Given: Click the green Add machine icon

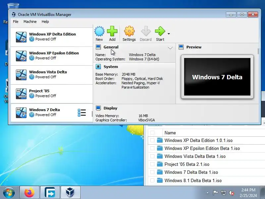Looking at the screenshot, I should tap(112, 31).
